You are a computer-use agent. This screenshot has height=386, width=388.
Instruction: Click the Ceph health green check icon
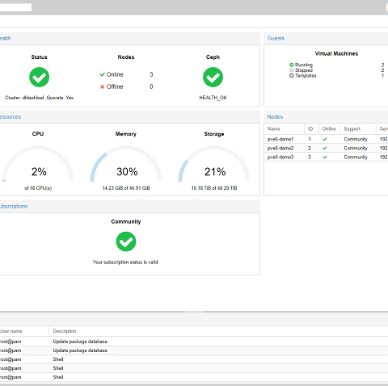pyautogui.click(x=213, y=78)
